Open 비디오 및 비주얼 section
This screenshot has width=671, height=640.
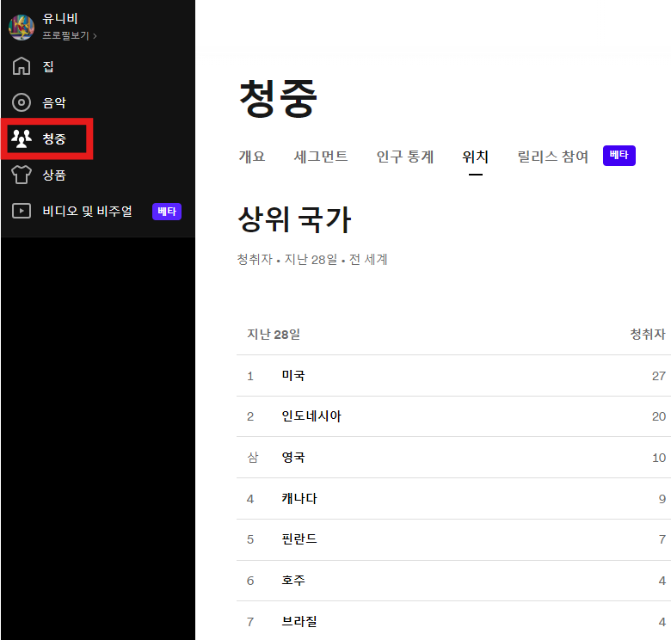click(x=87, y=211)
